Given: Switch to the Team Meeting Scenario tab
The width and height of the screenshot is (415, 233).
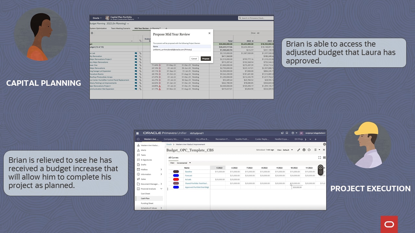Looking at the screenshot, I should (x=120, y=28).
